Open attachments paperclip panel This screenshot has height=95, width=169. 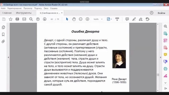[3, 41]
